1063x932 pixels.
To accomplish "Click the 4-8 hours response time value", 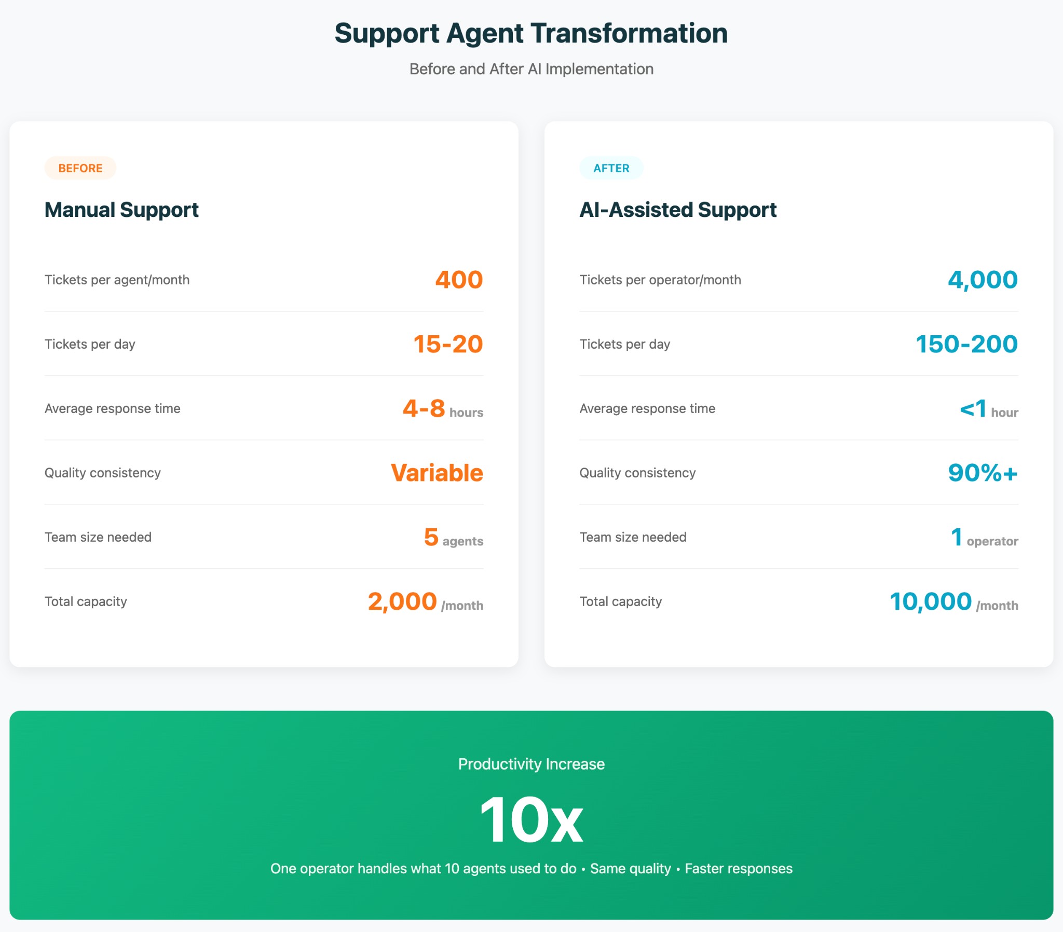I will click(443, 410).
